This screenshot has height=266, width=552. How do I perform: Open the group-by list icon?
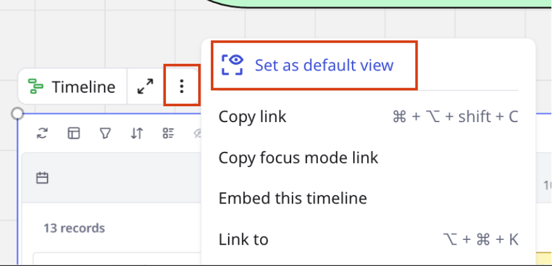click(168, 134)
